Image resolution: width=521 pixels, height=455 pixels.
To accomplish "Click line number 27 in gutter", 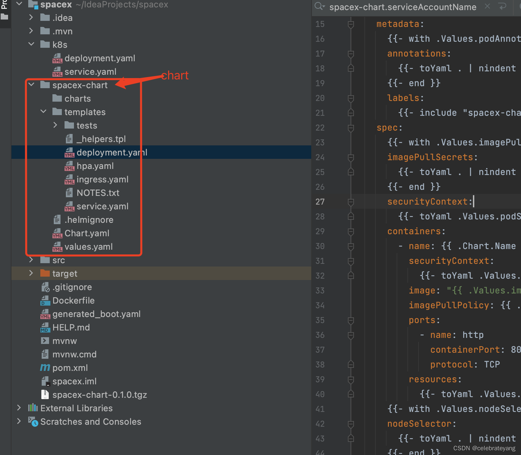I will click(x=320, y=202).
